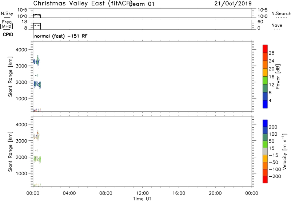
Task: Click the 16:00 time tick label
Action: tap(179, 193)
